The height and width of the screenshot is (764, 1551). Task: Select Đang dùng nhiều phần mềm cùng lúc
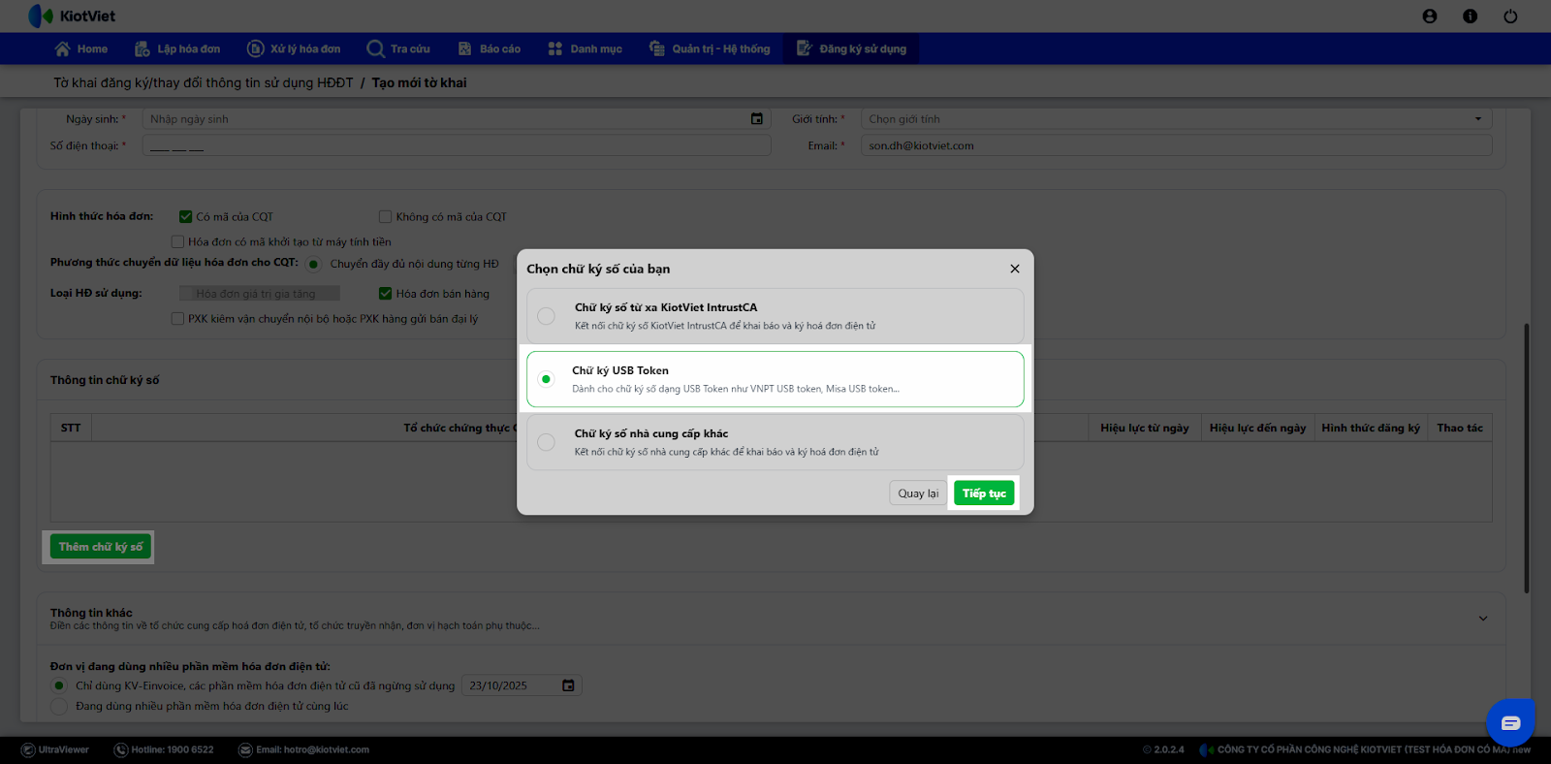(x=59, y=706)
